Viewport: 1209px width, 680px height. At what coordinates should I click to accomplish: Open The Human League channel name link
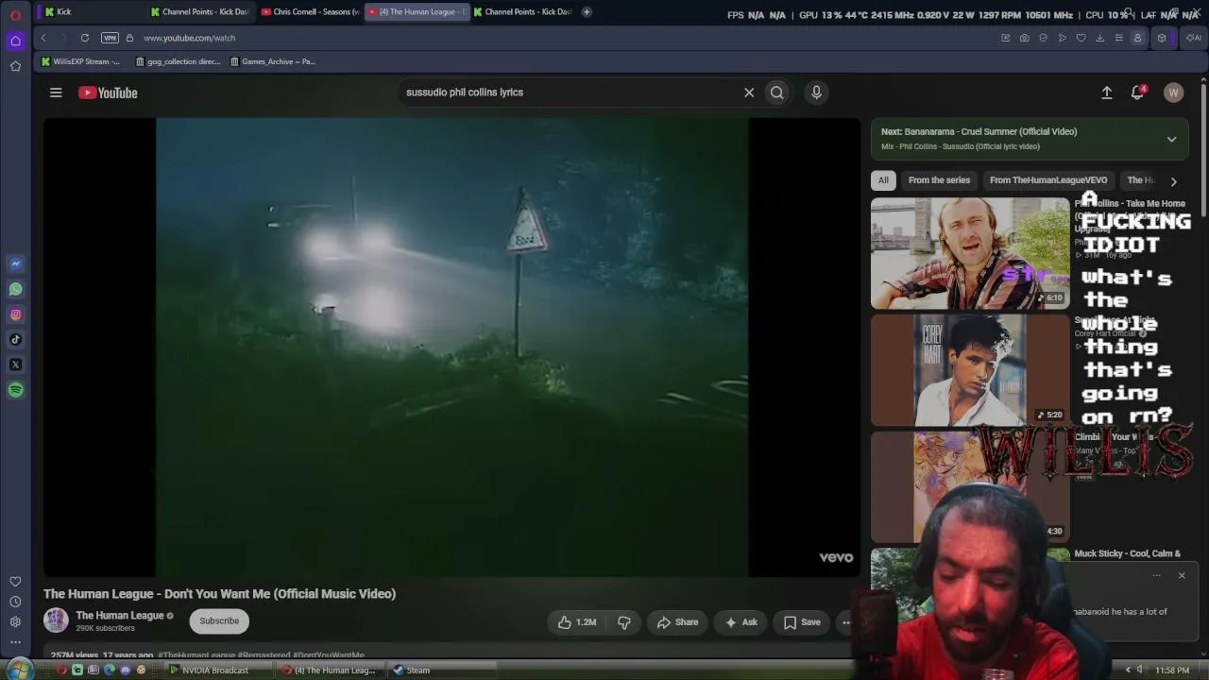pyautogui.click(x=120, y=616)
